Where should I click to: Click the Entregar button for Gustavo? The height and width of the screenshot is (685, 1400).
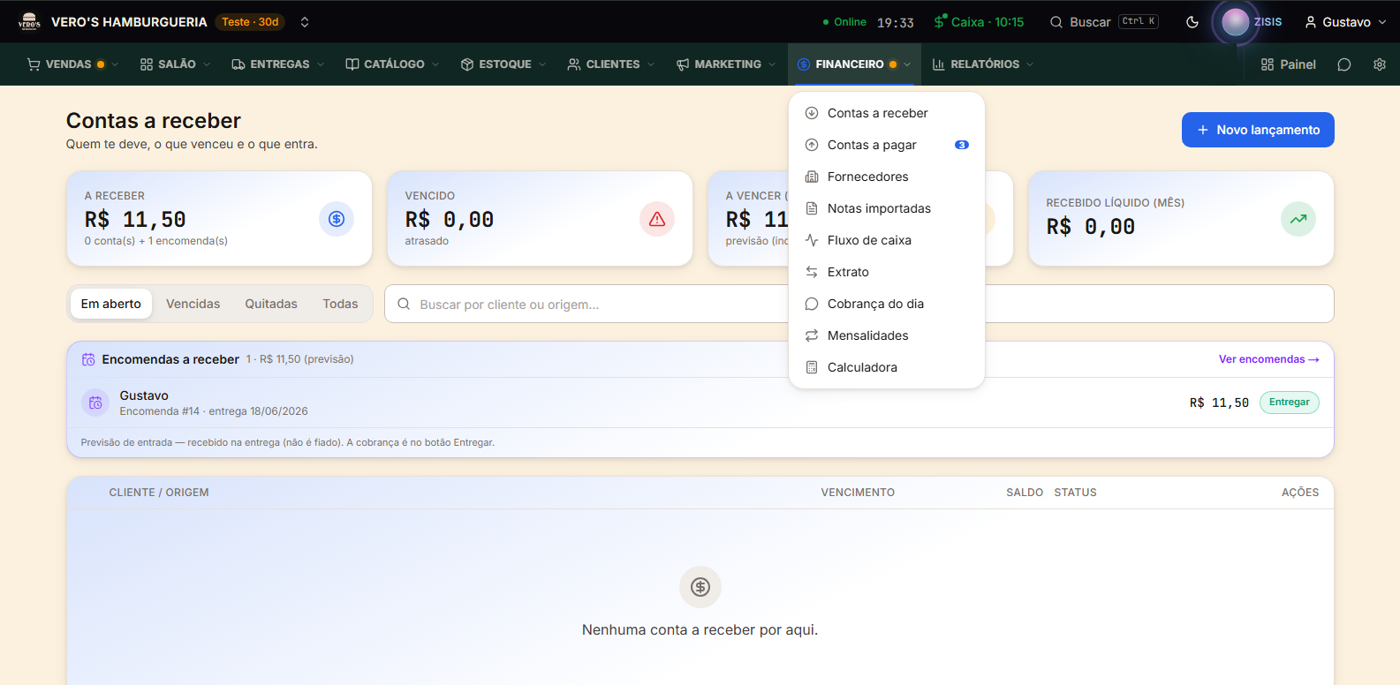(1290, 403)
